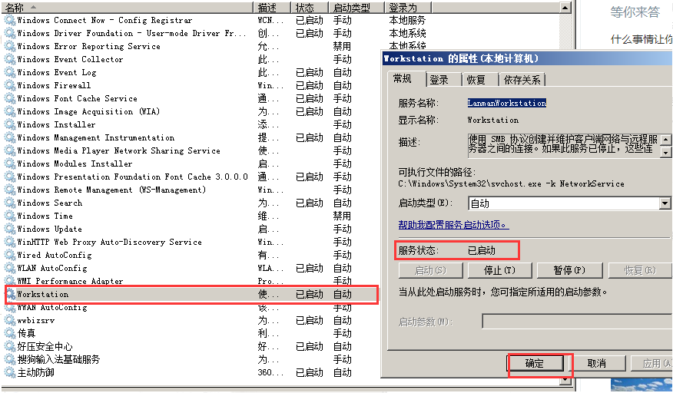Screen dimensions: 673x393
Task: Click the Windows Time service icon
Action: (x=9, y=216)
